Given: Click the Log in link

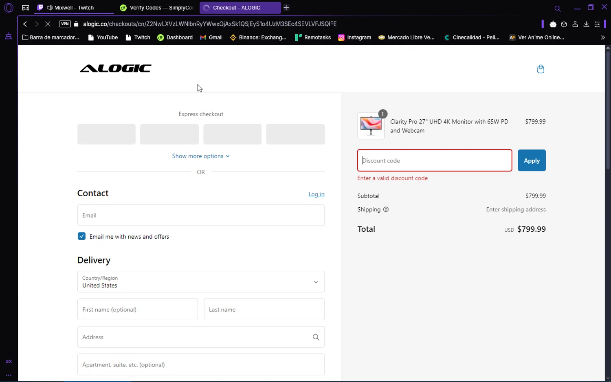Looking at the screenshot, I should [316, 194].
